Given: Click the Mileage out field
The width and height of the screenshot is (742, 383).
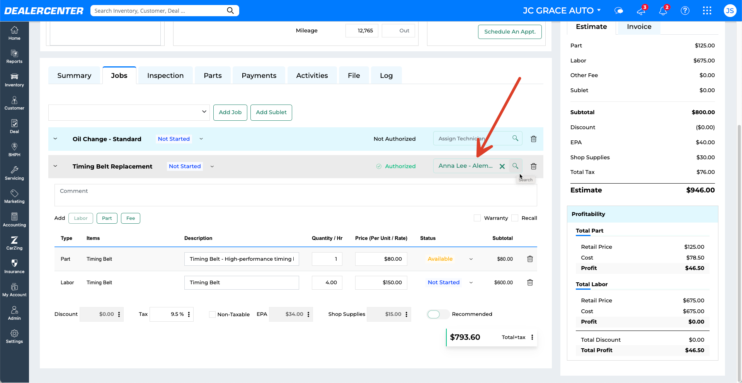Looking at the screenshot, I should pos(398,30).
